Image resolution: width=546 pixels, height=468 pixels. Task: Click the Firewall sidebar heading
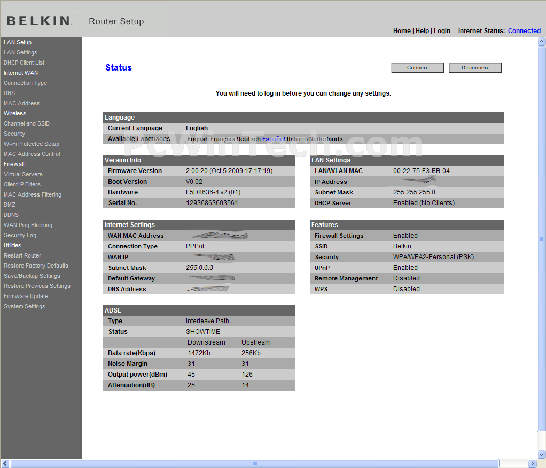tap(14, 164)
